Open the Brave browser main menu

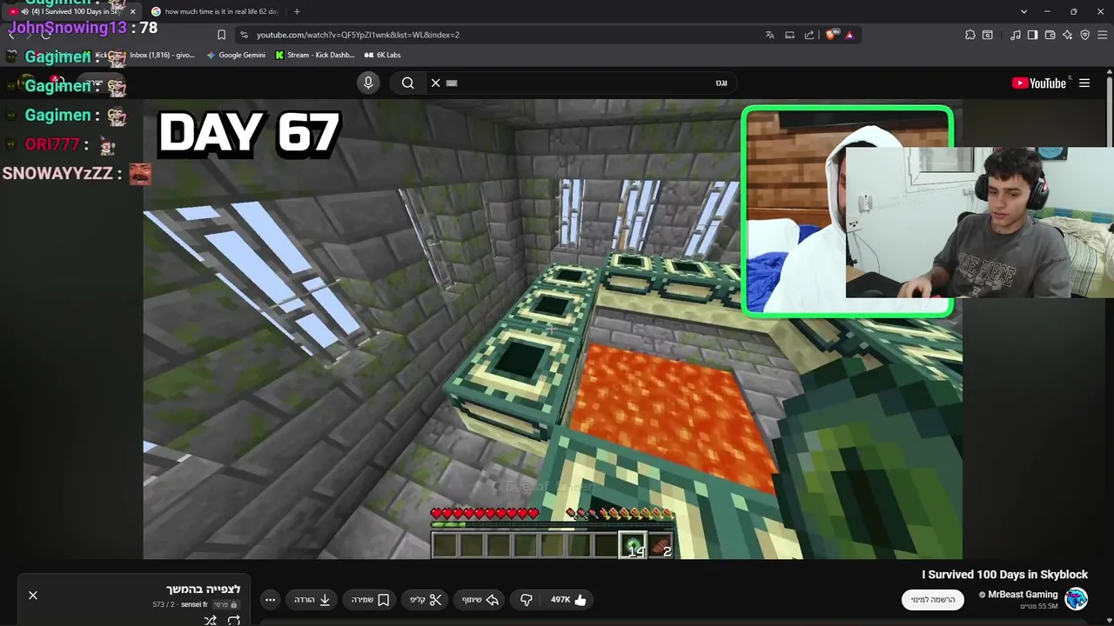[1103, 35]
